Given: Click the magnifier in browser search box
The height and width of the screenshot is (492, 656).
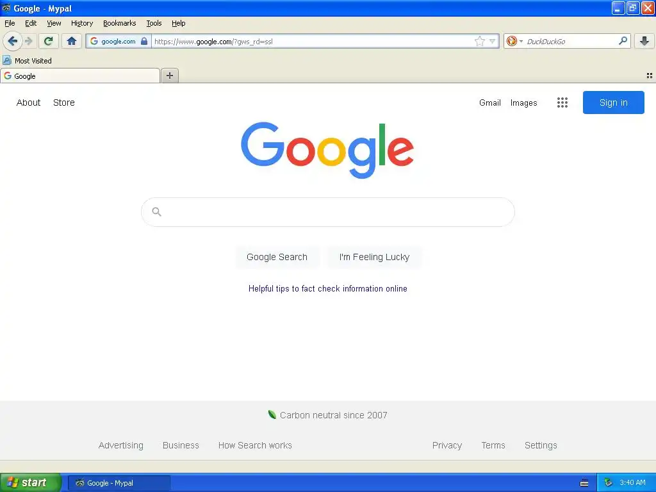Looking at the screenshot, I should point(623,41).
